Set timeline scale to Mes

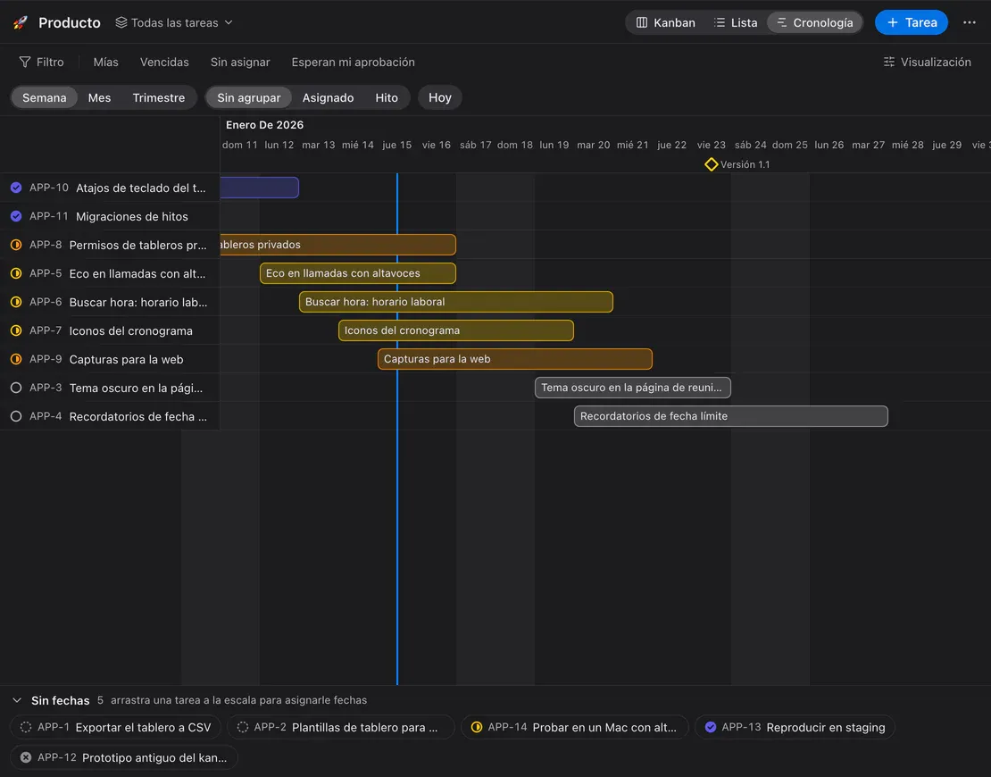point(99,98)
